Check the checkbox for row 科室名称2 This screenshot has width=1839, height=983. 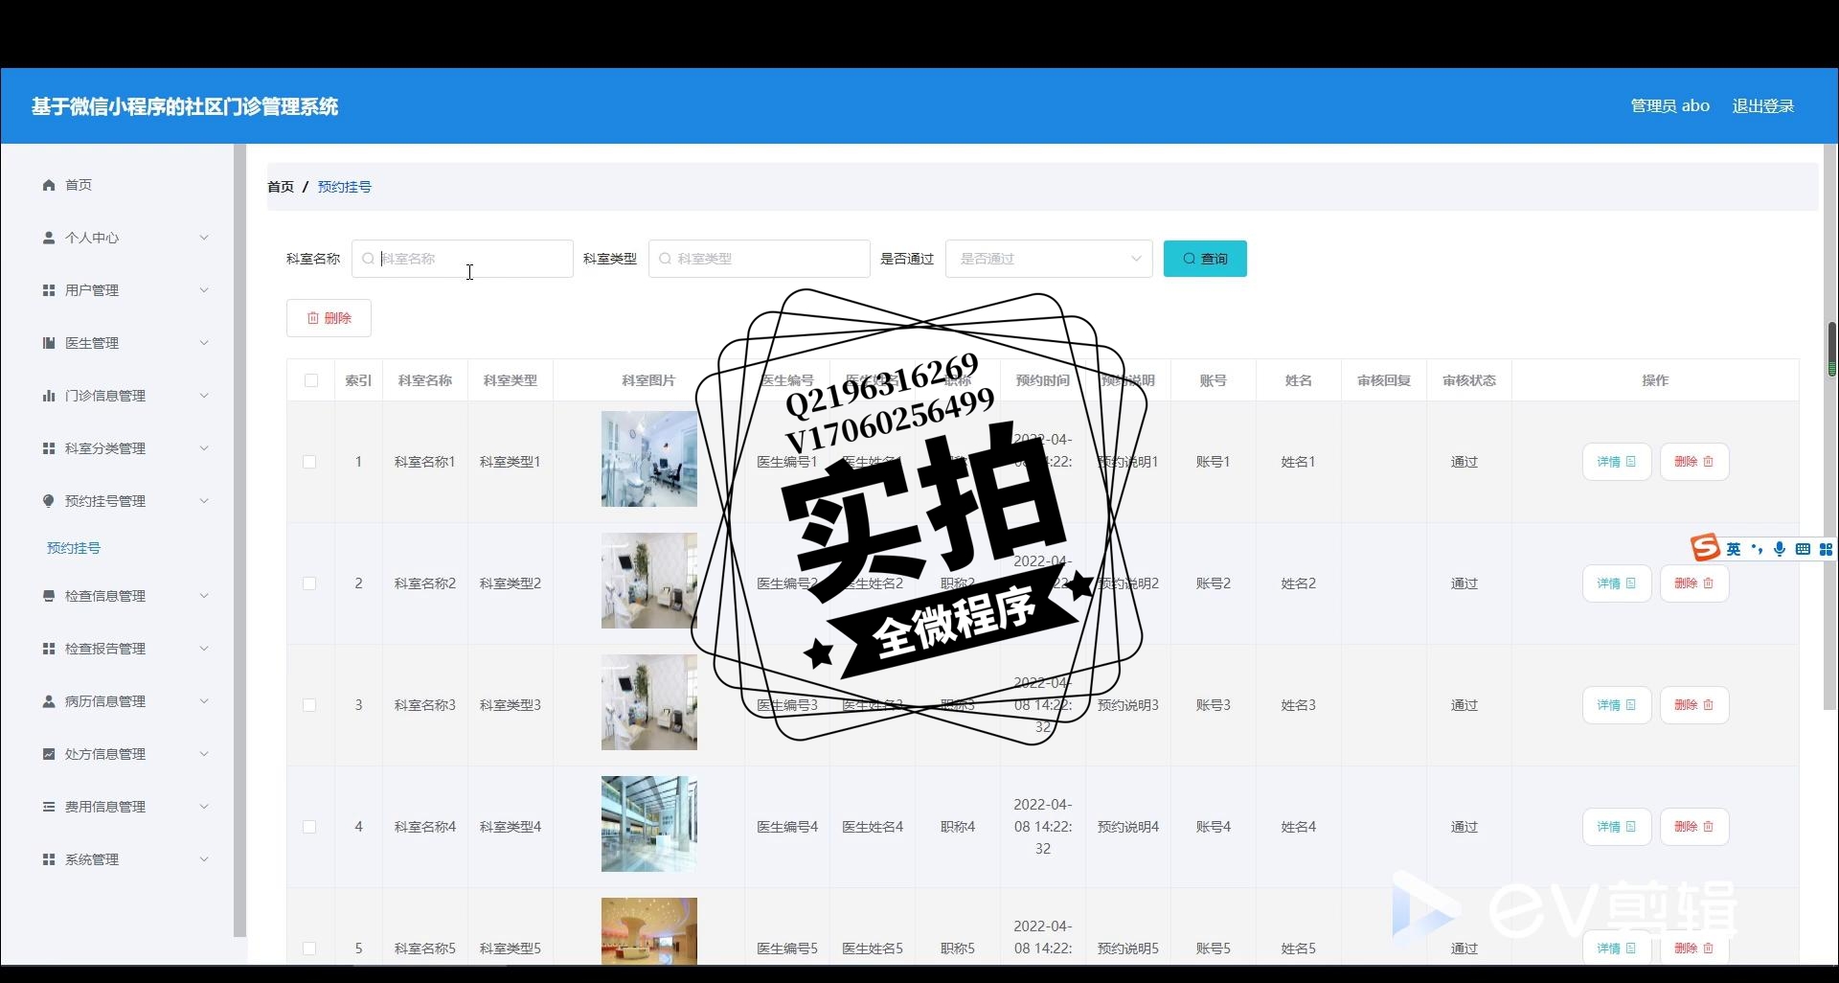click(309, 583)
